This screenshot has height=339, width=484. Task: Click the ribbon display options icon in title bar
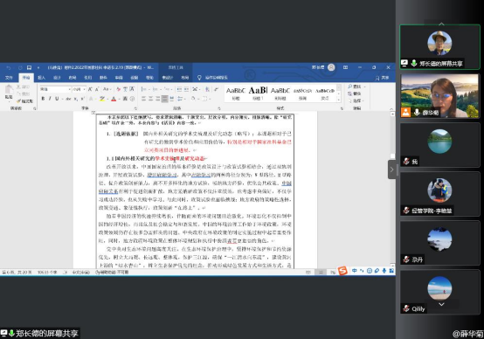(x=345, y=67)
